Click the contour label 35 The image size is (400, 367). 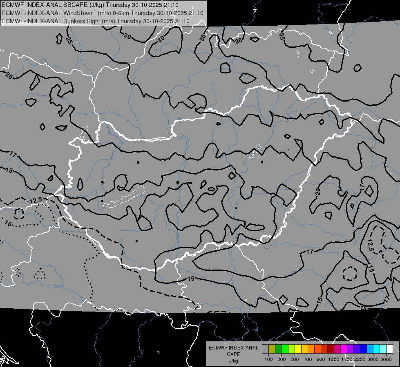pos(282,36)
